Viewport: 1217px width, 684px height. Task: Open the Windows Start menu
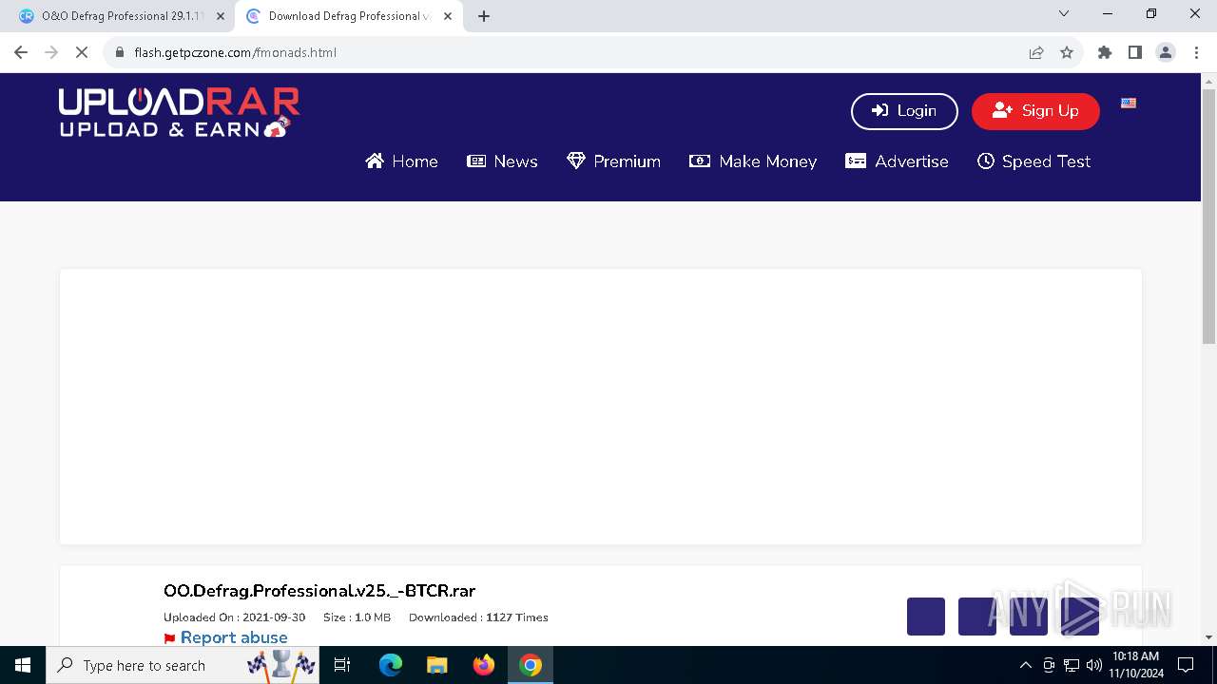pos(23,665)
